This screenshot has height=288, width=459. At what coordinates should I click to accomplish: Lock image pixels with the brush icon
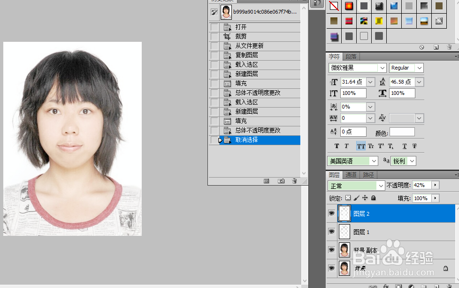(x=356, y=198)
